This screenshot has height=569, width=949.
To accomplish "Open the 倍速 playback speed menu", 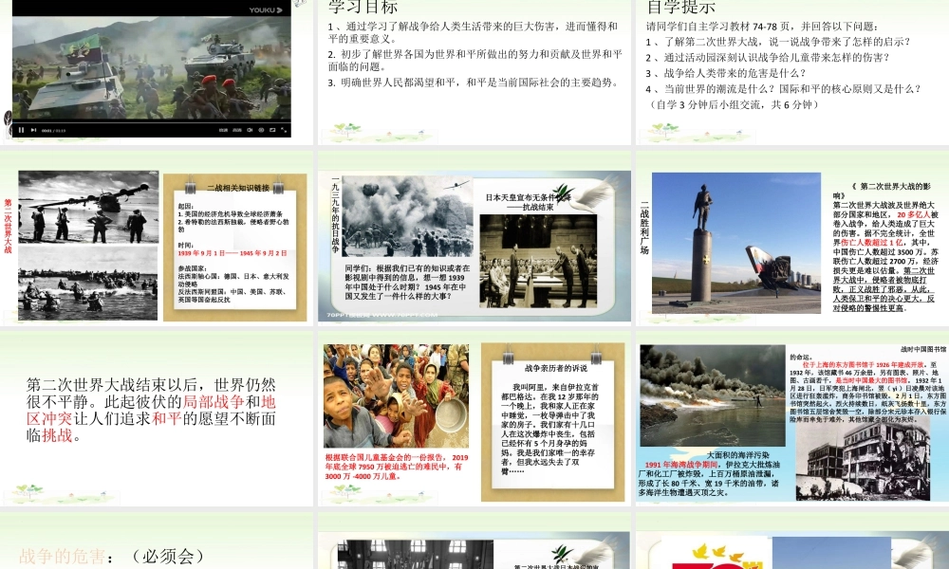I will [224, 130].
